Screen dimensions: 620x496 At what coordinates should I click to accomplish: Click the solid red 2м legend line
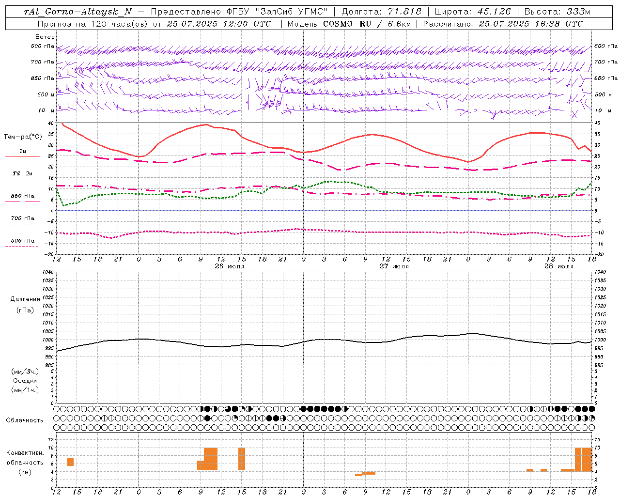(22, 156)
